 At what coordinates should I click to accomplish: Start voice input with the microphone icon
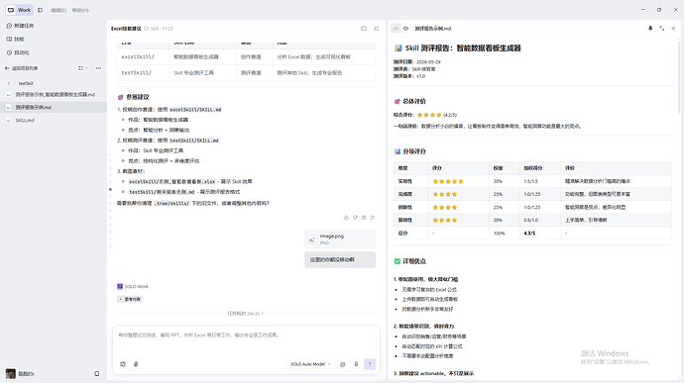coord(356,364)
